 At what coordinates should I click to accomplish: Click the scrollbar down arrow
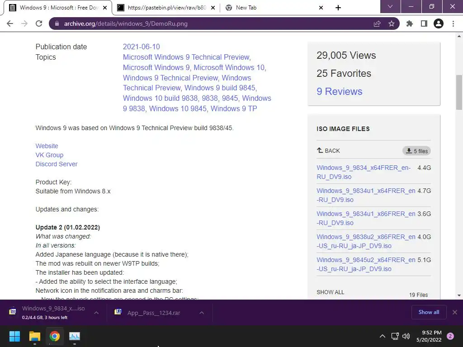(459, 295)
